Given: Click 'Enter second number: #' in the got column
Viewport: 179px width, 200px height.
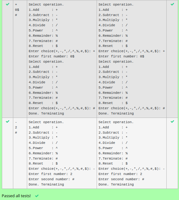Looking at the screenshot, I should click(121, 179).
